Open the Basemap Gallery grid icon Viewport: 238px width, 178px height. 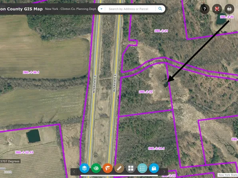[131, 168]
